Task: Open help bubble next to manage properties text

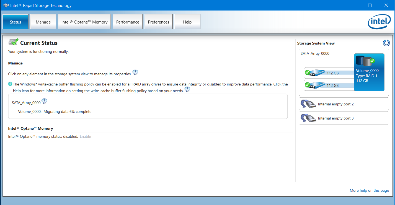Action: click(135, 72)
